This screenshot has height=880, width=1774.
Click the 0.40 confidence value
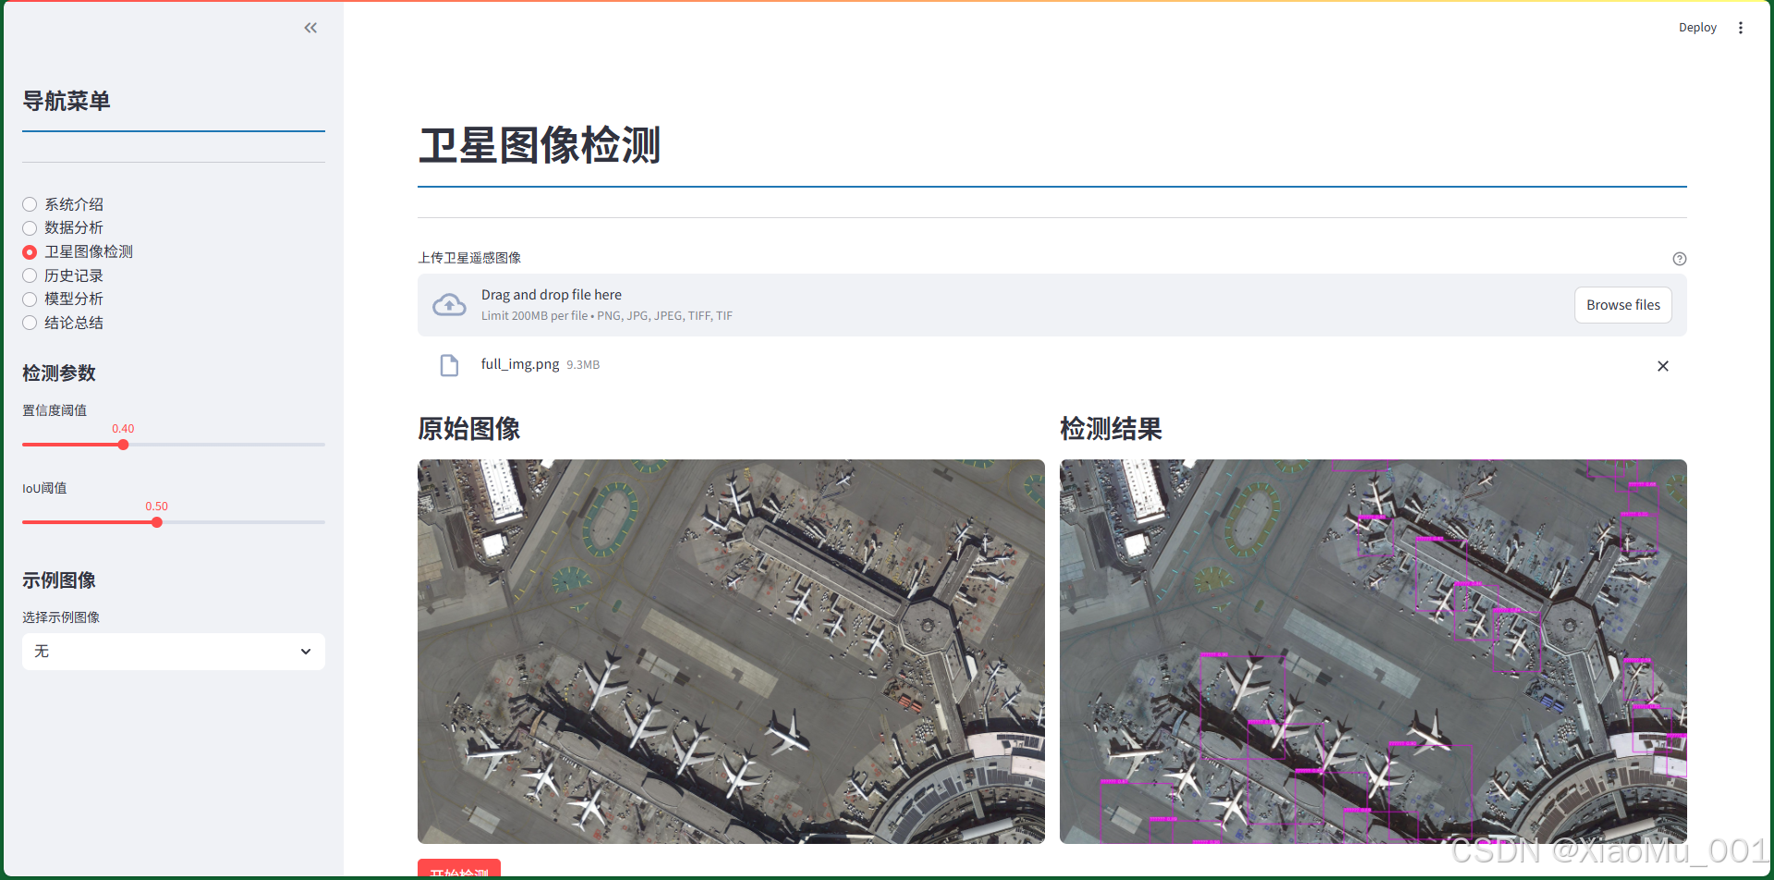tap(123, 429)
